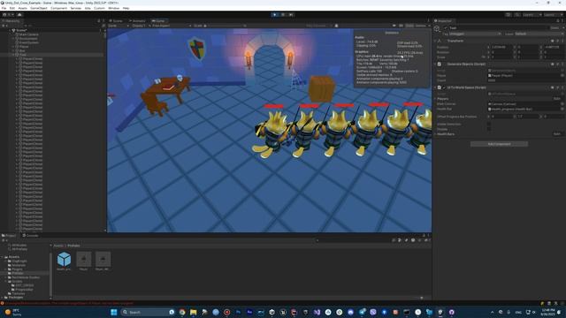Image resolution: width=566 pixels, height=318 pixels.
Task: Switch to the Animator tab
Action: tap(137, 21)
